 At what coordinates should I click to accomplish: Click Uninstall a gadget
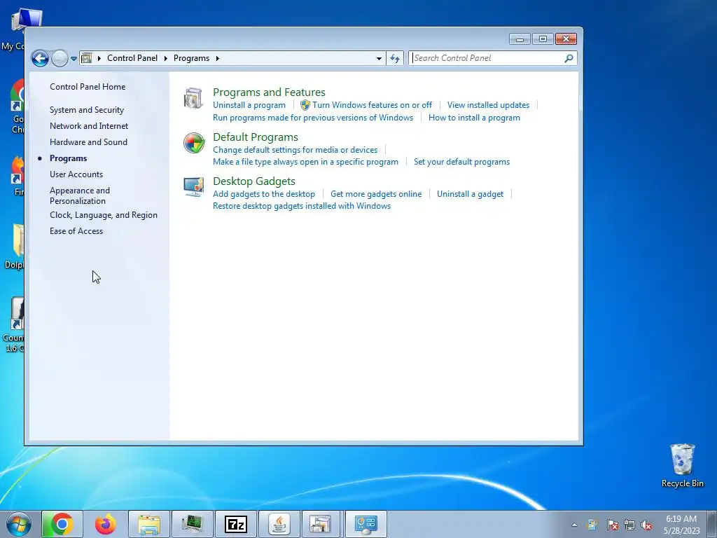[x=470, y=194]
